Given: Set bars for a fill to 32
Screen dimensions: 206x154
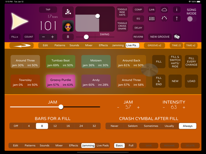Looking at the screenshot, I should 94,126.
